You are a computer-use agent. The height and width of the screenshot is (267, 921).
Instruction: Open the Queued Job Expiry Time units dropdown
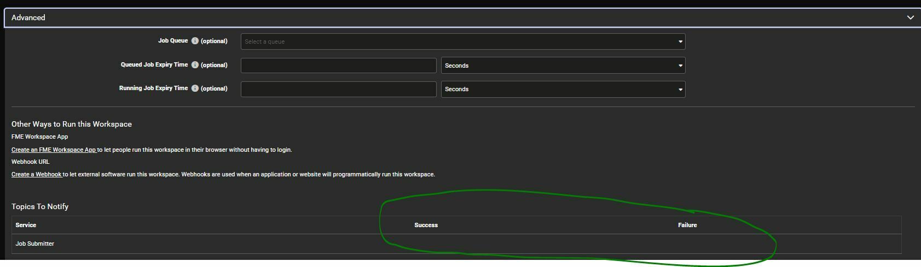pyautogui.click(x=563, y=66)
